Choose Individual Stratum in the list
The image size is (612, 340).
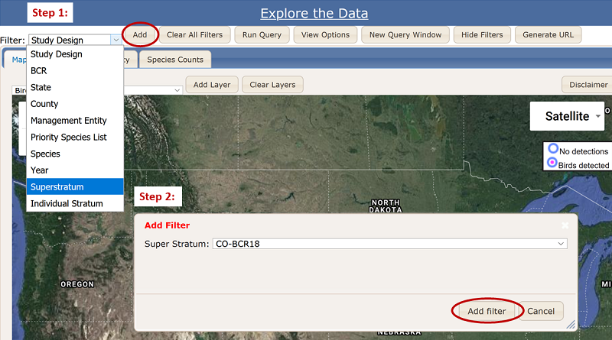click(x=74, y=204)
